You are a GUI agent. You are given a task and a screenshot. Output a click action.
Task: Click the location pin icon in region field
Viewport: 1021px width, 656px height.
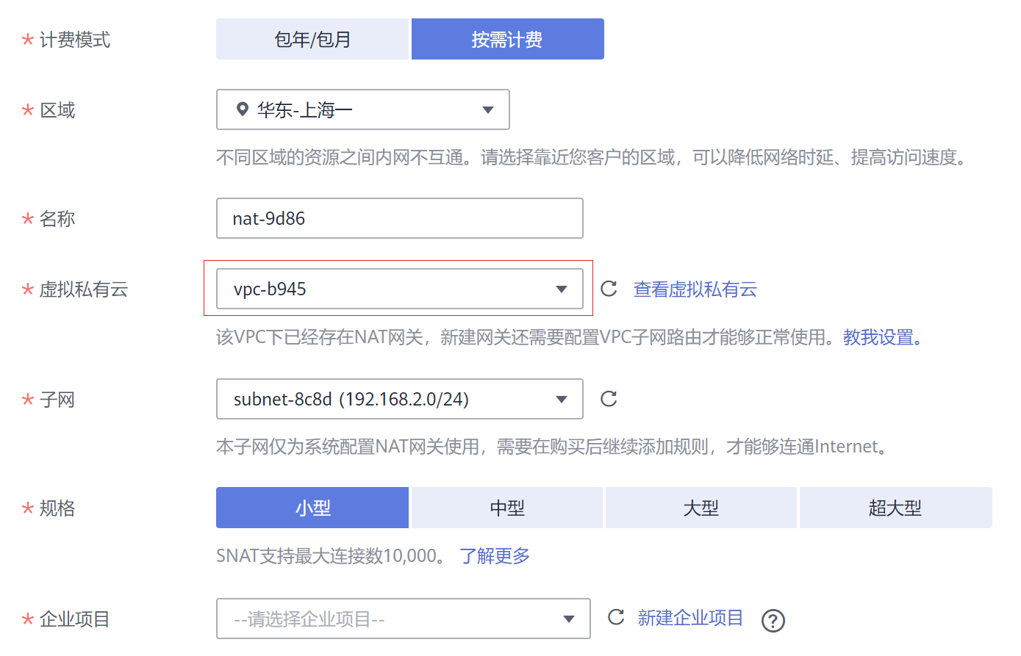[242, 110]
